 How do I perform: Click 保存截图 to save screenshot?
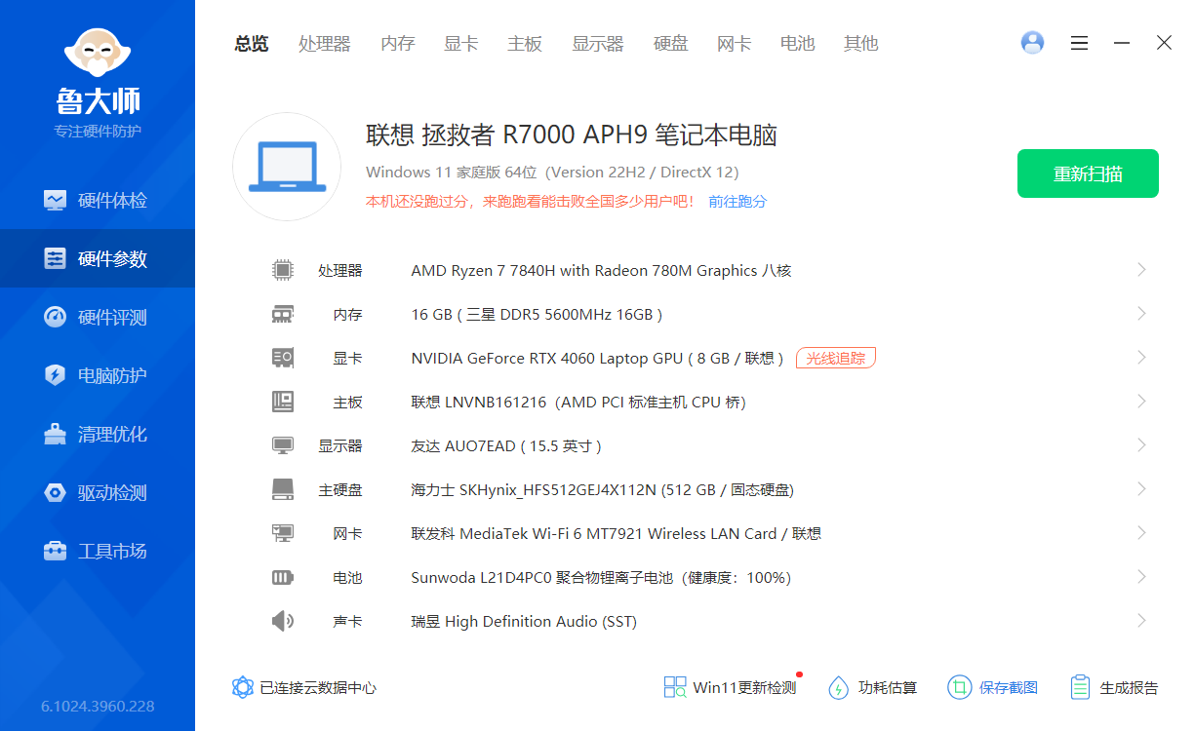[x=993, y=687]
